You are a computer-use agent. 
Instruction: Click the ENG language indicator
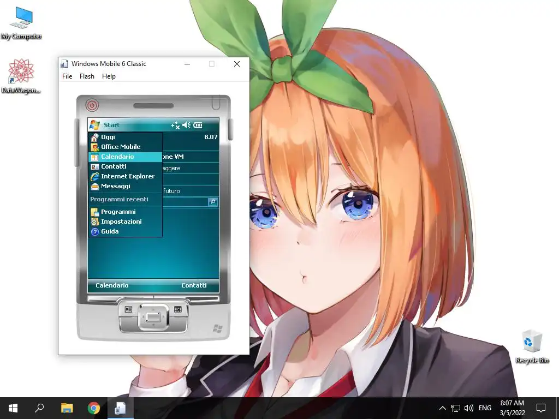tap(485, 408)
